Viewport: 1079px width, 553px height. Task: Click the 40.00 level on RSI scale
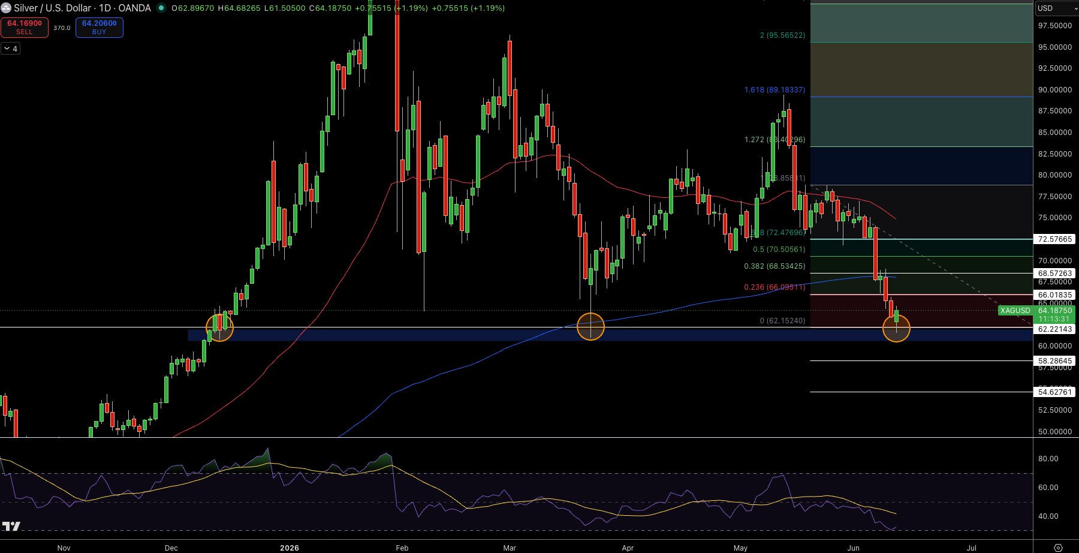coord(1048,516)
